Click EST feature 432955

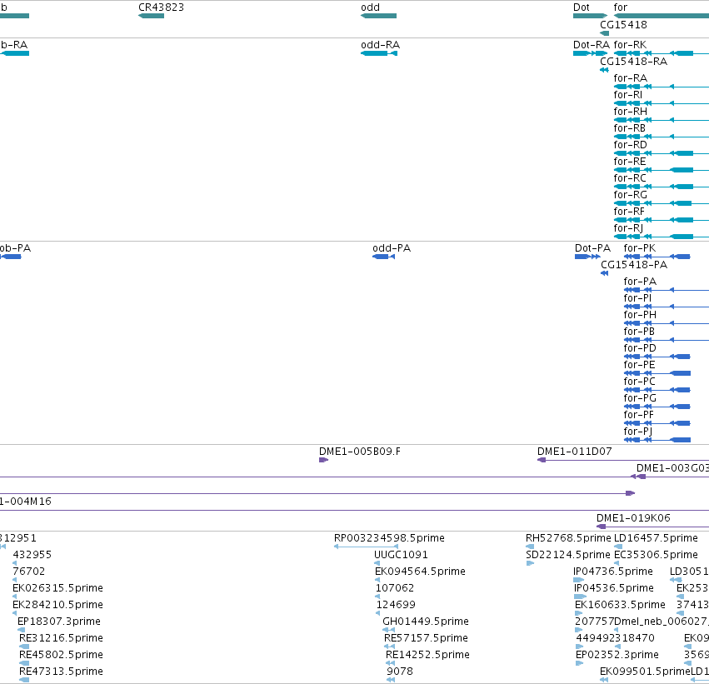pyautogui.click(x=14, y=564)
